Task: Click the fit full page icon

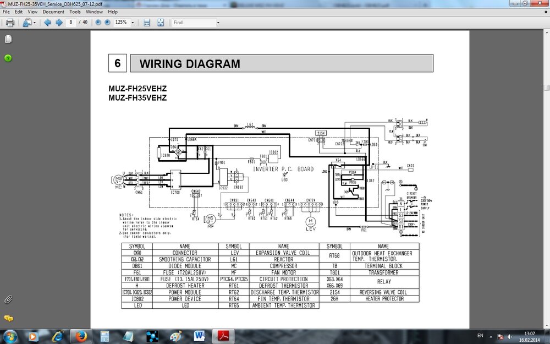Action: coord(160,23)
